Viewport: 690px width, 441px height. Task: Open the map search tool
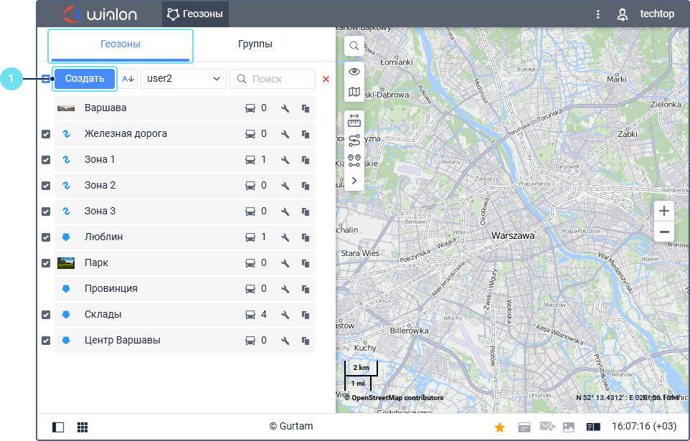point(354,47)
